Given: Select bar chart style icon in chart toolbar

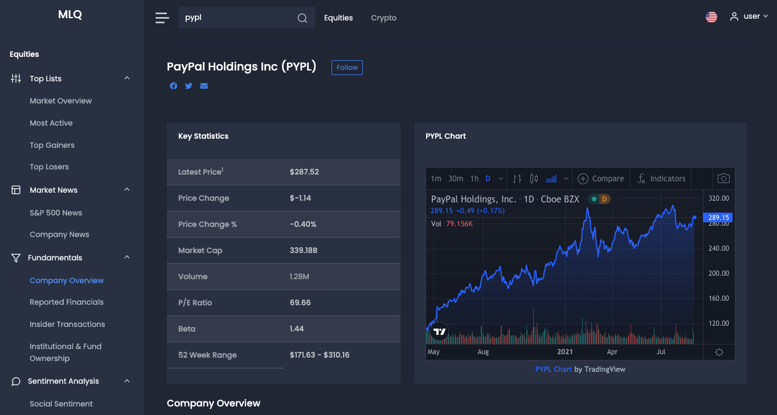Looking at the screenshot, I should click(x=517, y=179).
